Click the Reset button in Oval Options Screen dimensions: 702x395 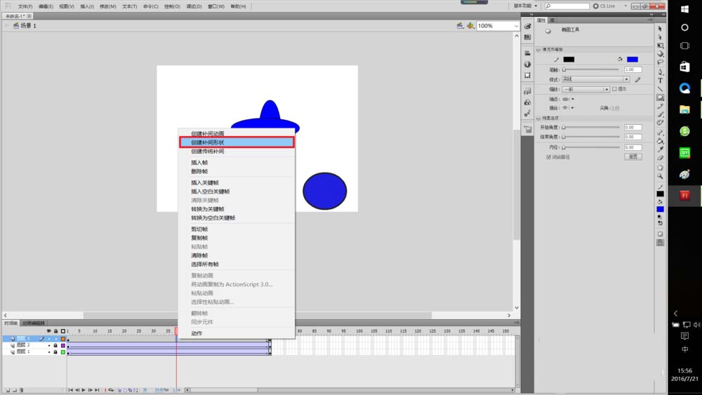pos(633,156)
